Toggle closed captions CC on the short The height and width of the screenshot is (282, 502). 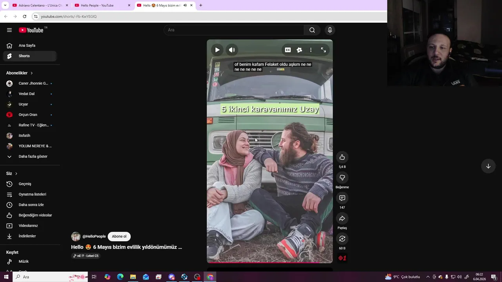(x=288, y=50)
